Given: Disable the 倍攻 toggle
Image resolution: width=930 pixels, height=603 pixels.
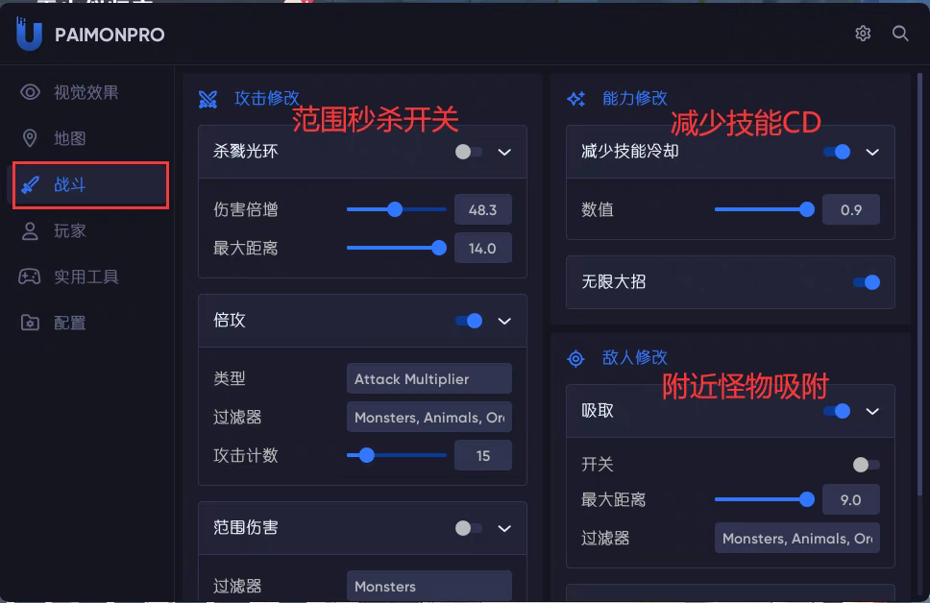Looking at the screenshot, I should tap(469, 321).
